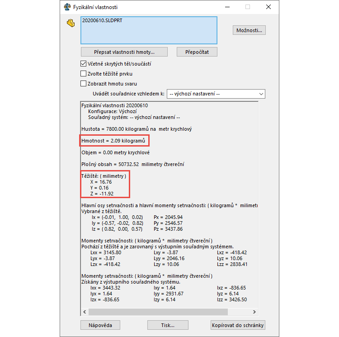Click the Objem = 0.00 metry krychlové line
Screen dimensions: 339x337
115,152
